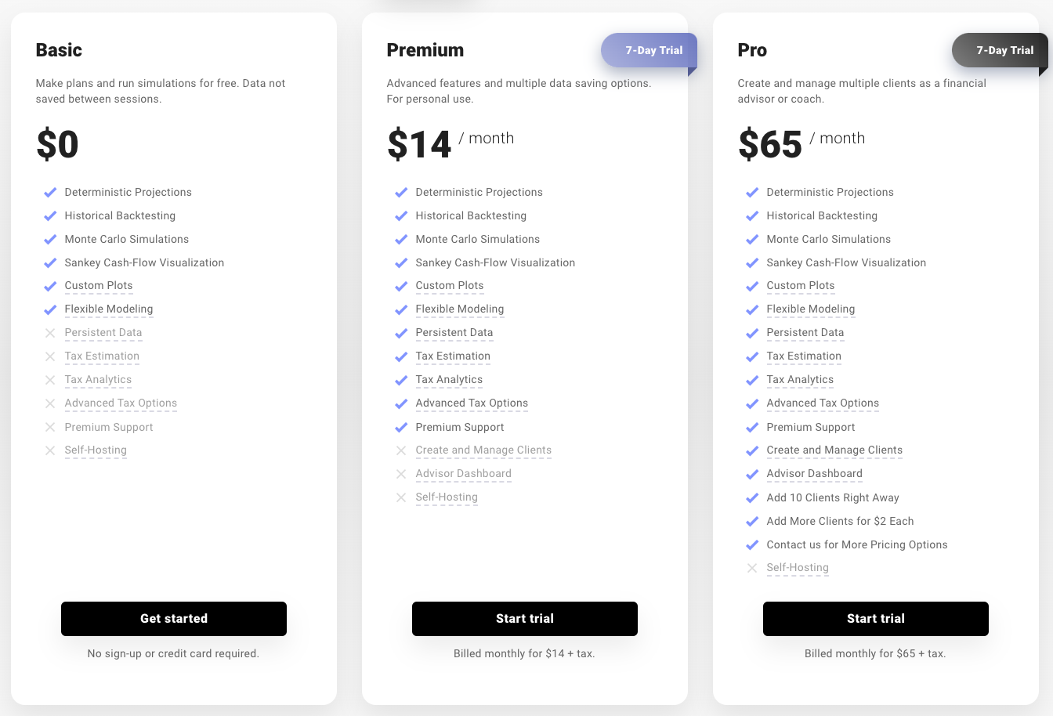Click the X icon next to Tax Estimation in Basic
The image size is (1053, 716).
[x=50, y=356]
